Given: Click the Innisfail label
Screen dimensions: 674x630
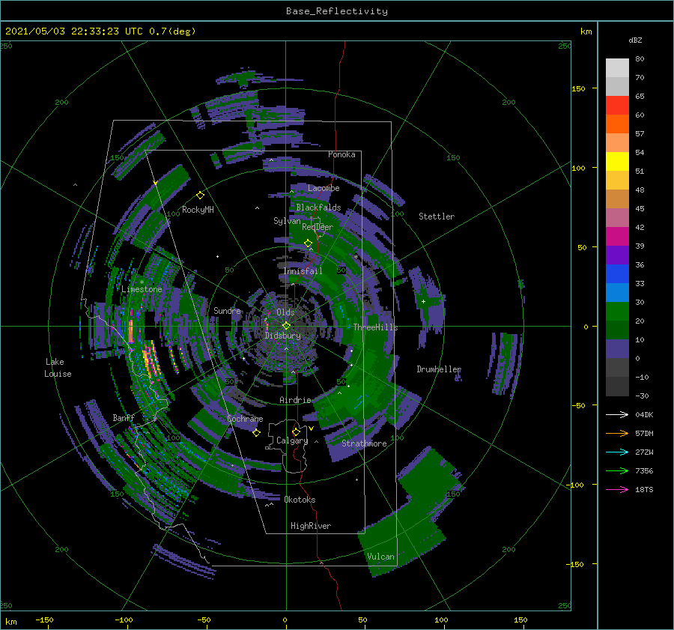Looking at the screenshot, I should [x=303, y=271].
